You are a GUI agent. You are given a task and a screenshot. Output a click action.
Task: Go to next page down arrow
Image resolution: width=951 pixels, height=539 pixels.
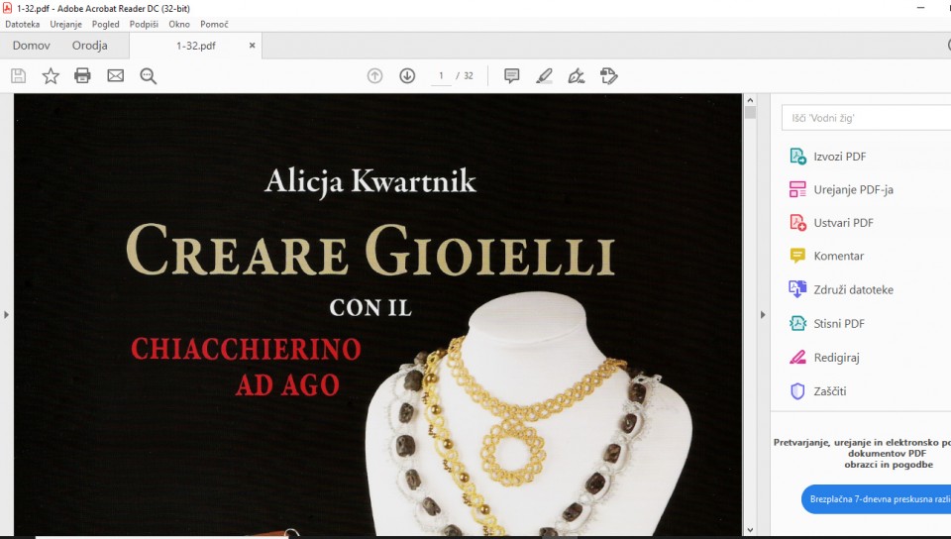(407, 75)
